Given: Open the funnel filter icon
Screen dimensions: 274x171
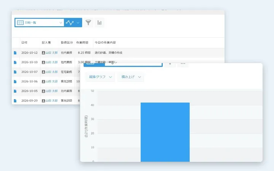Looking at the screenshot, I should [x=88, y=22].
